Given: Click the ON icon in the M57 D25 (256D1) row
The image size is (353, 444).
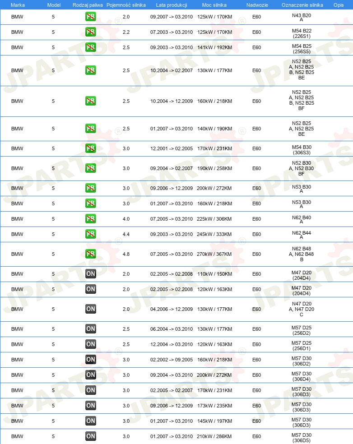Looking at the screenshot, I should point(91,344).
